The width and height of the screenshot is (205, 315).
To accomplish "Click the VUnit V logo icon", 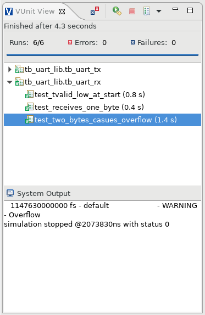I will coord(9,12).
